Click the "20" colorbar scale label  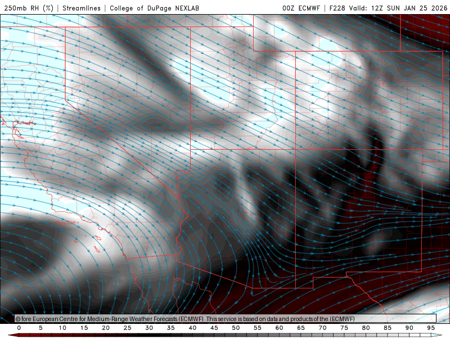point(106,328)
